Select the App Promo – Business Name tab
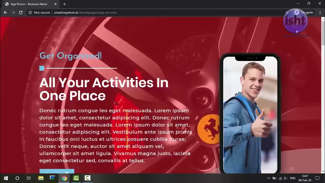 [x=29, y=4]
